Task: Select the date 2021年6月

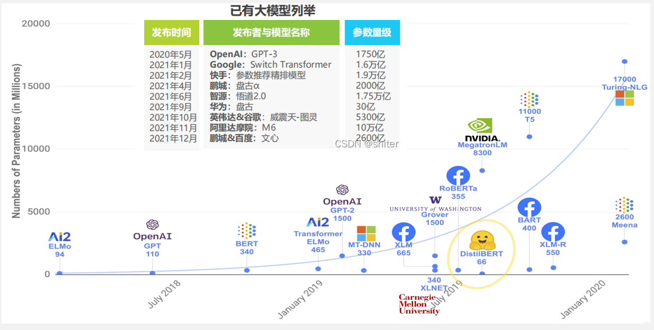Action: pos(171,96)
